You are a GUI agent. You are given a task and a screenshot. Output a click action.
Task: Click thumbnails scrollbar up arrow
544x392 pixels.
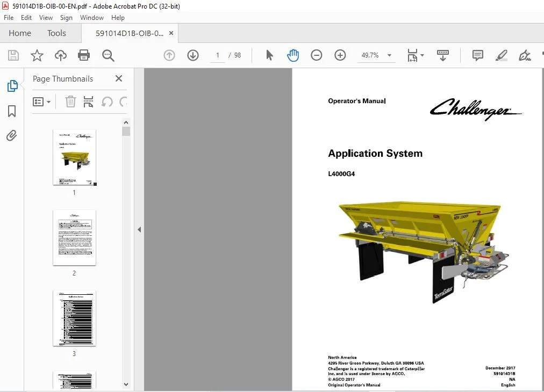[x=126, y=122]
